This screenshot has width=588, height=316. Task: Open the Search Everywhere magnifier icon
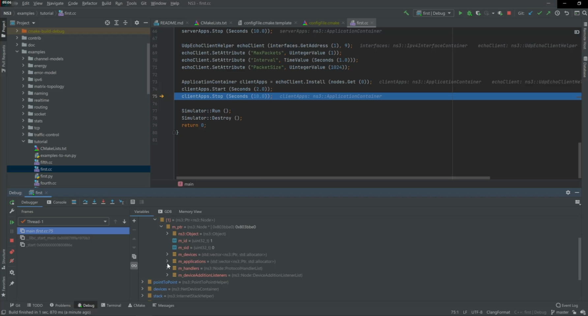pos(584,13)
